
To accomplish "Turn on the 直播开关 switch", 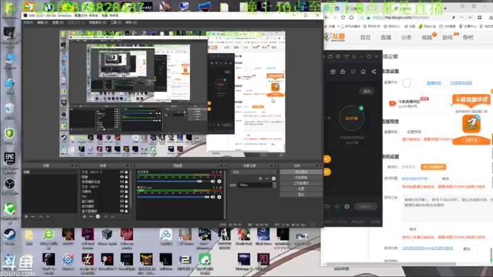I will click(x=409, y=83).
